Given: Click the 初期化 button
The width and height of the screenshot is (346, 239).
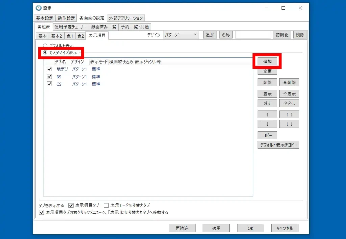Looking at the screenshot, I should [282, 35].
